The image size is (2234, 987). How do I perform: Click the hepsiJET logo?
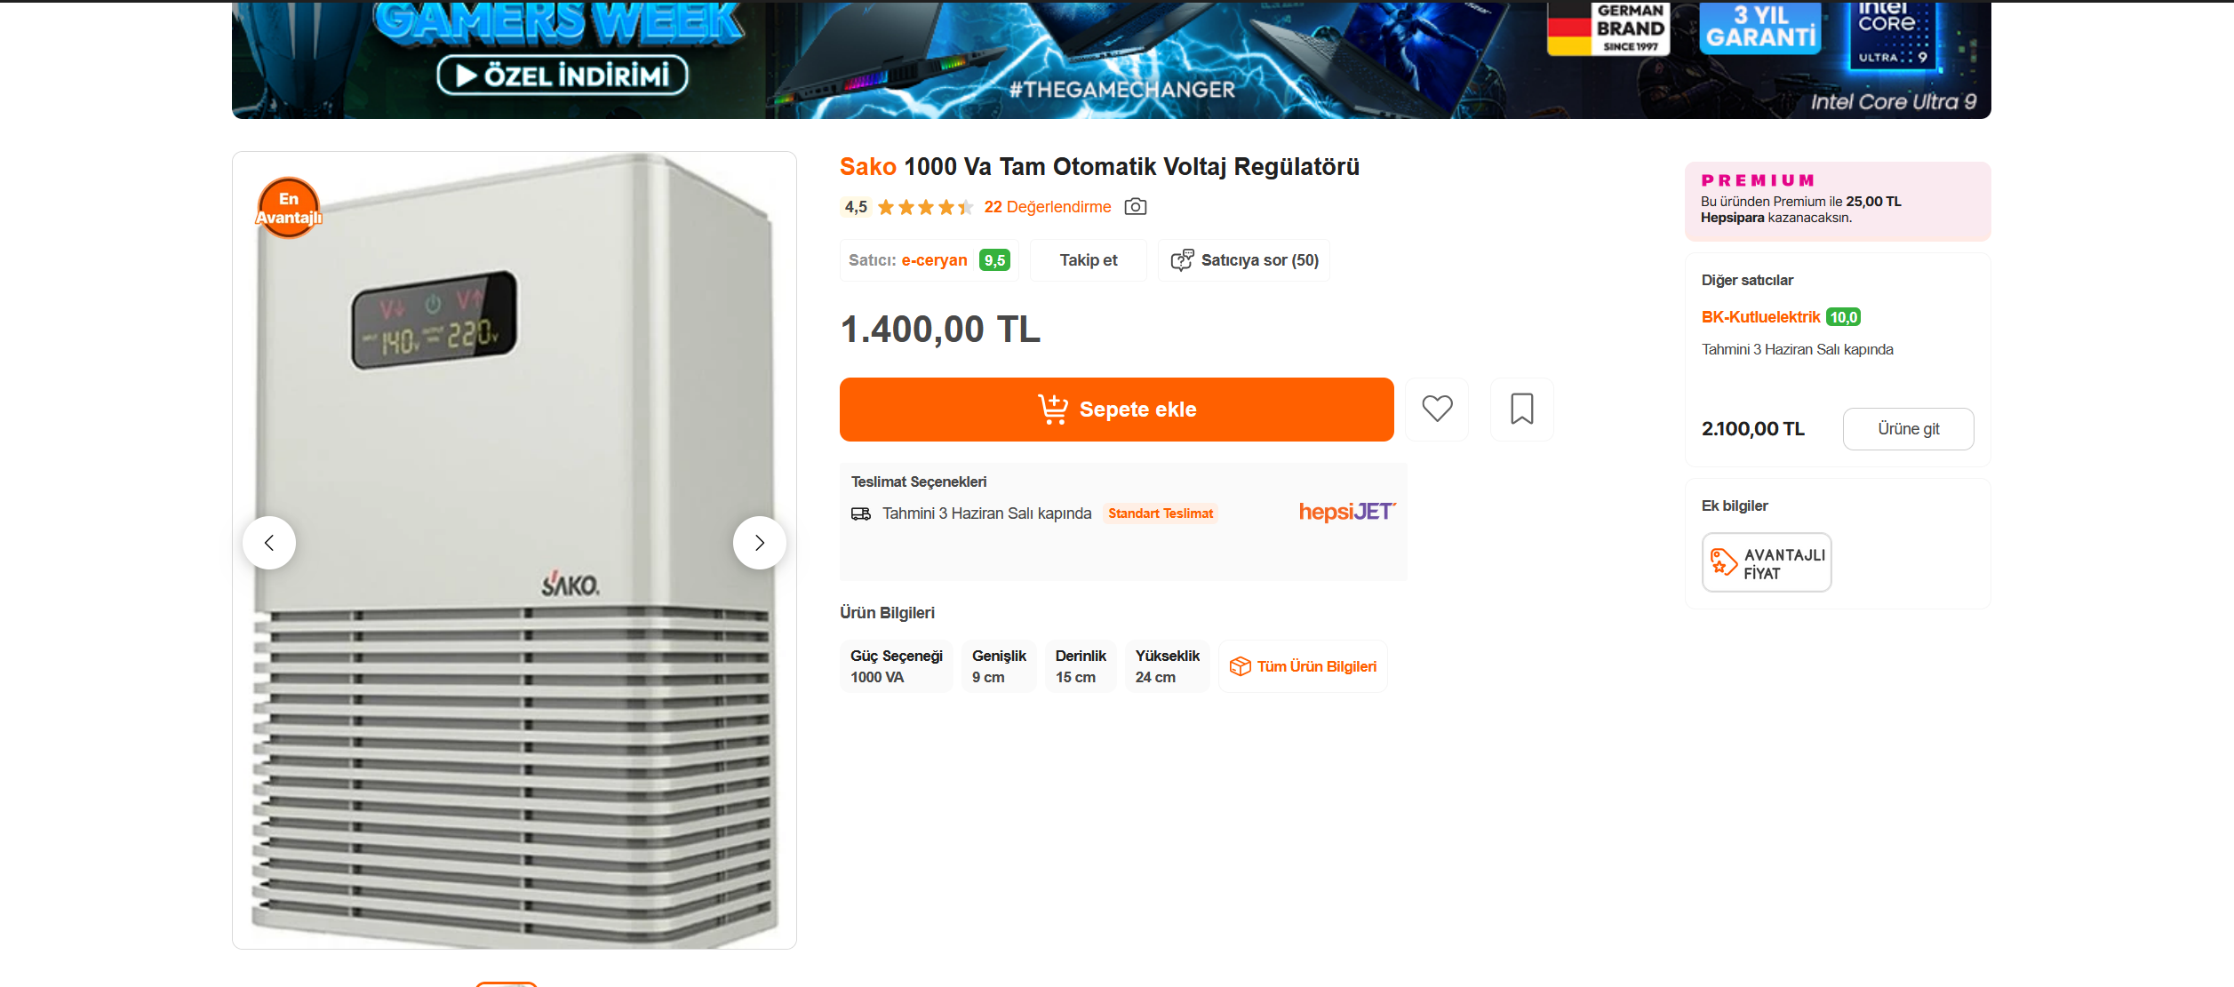[1346, 512]
